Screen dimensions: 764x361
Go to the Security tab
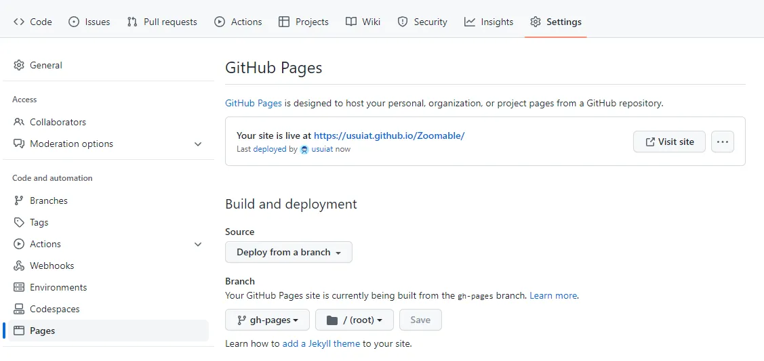click(422, 22)
